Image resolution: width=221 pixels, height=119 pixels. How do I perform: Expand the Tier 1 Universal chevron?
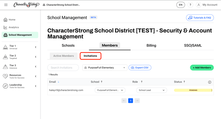coord(36,47)
